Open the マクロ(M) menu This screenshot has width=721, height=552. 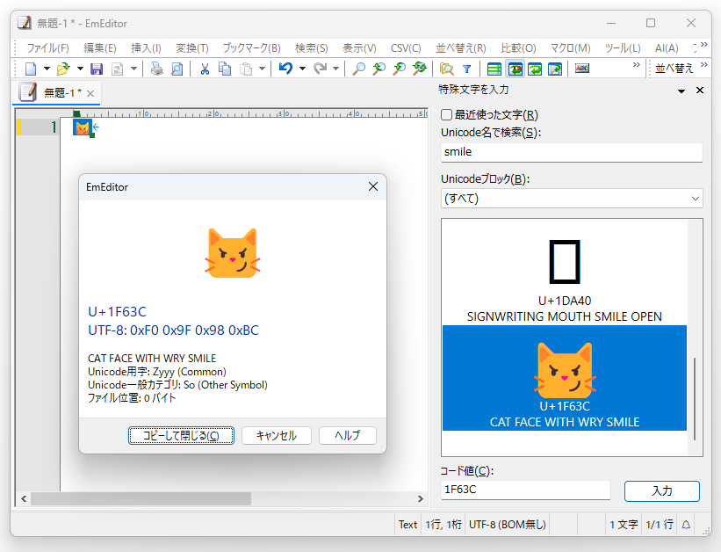tap(570, 48)
